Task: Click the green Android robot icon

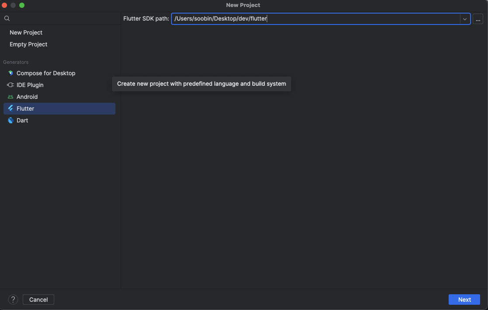Action: point(10,97)
